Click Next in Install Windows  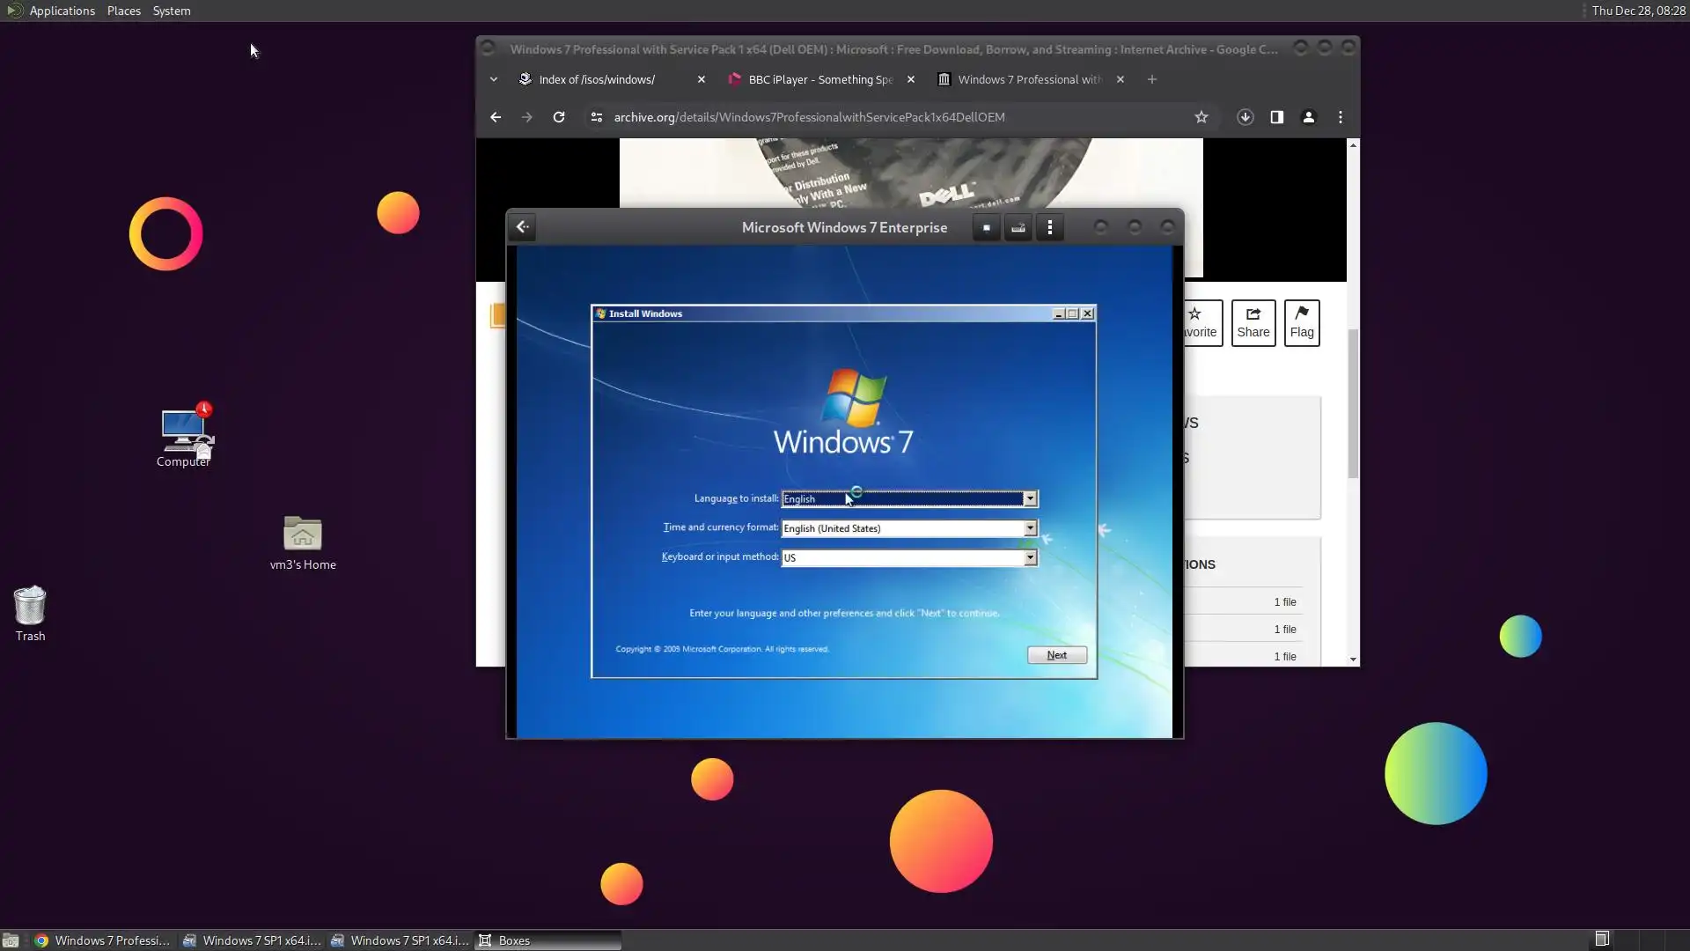pyautogui.click(x=1056, y=655)
